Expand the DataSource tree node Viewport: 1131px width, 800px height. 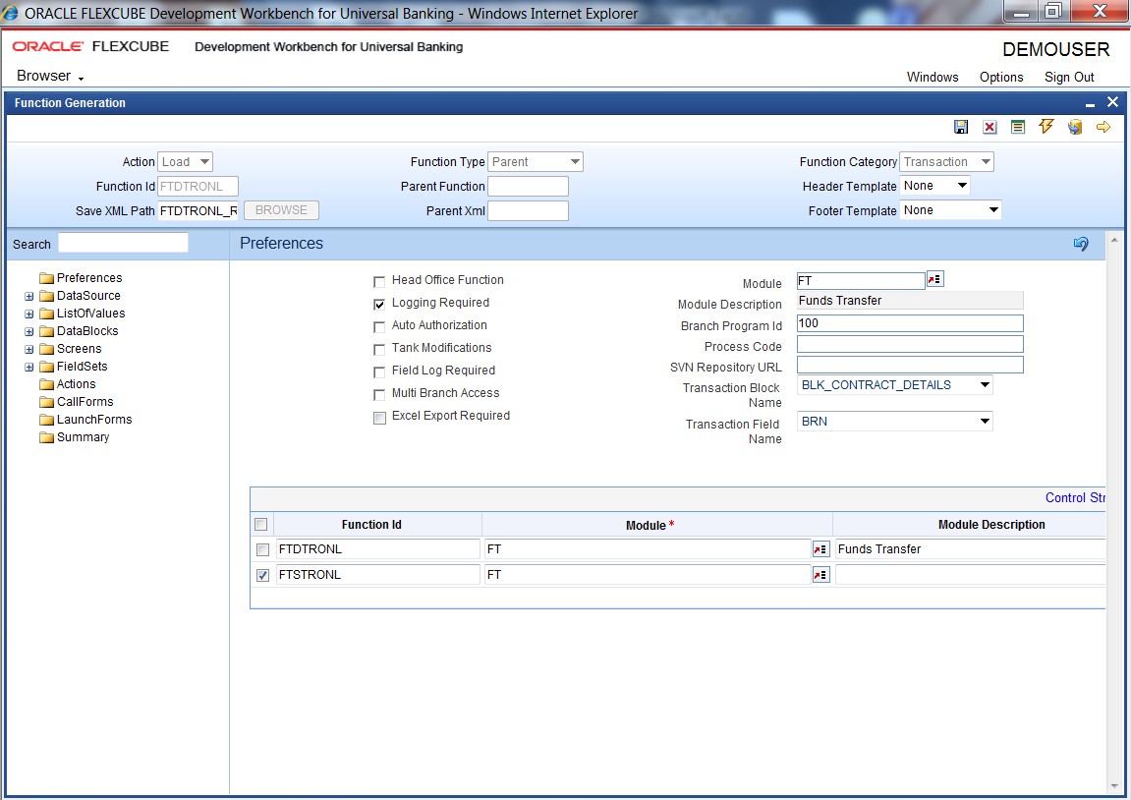click(29, 296)
